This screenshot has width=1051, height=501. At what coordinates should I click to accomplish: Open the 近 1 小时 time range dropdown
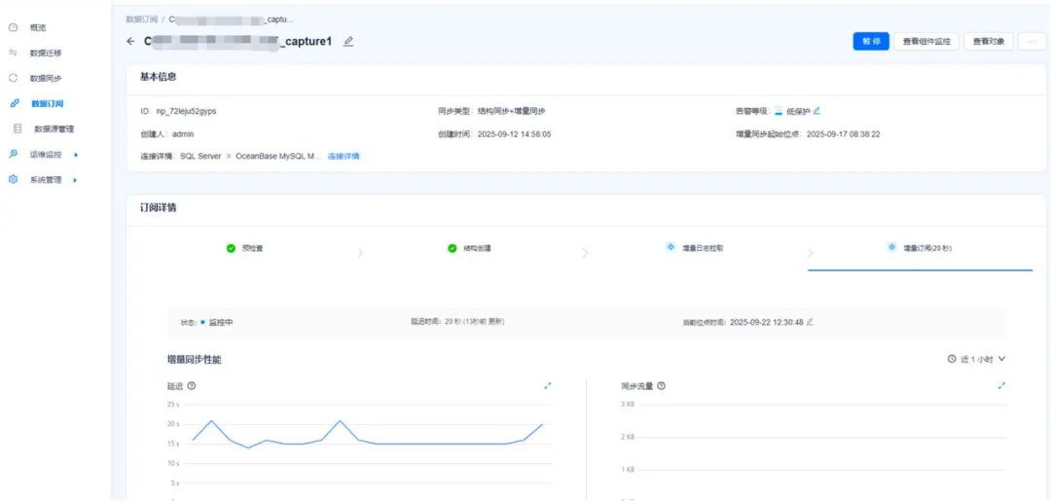pos(976,359)
